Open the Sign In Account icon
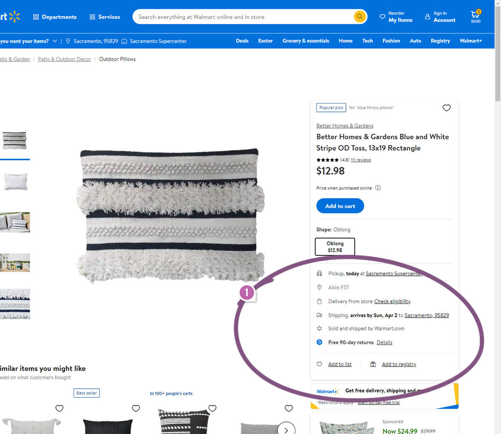 pyautogui.click(x=427, y=17)
